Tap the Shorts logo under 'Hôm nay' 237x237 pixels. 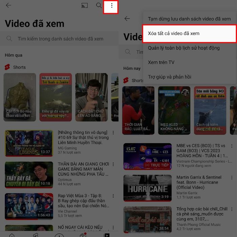126,81
